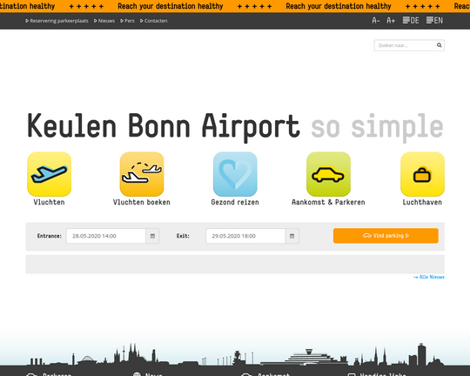Viewport: 470px width, 376px height.
Task: Switch language to EN
Action: point(434,20)
